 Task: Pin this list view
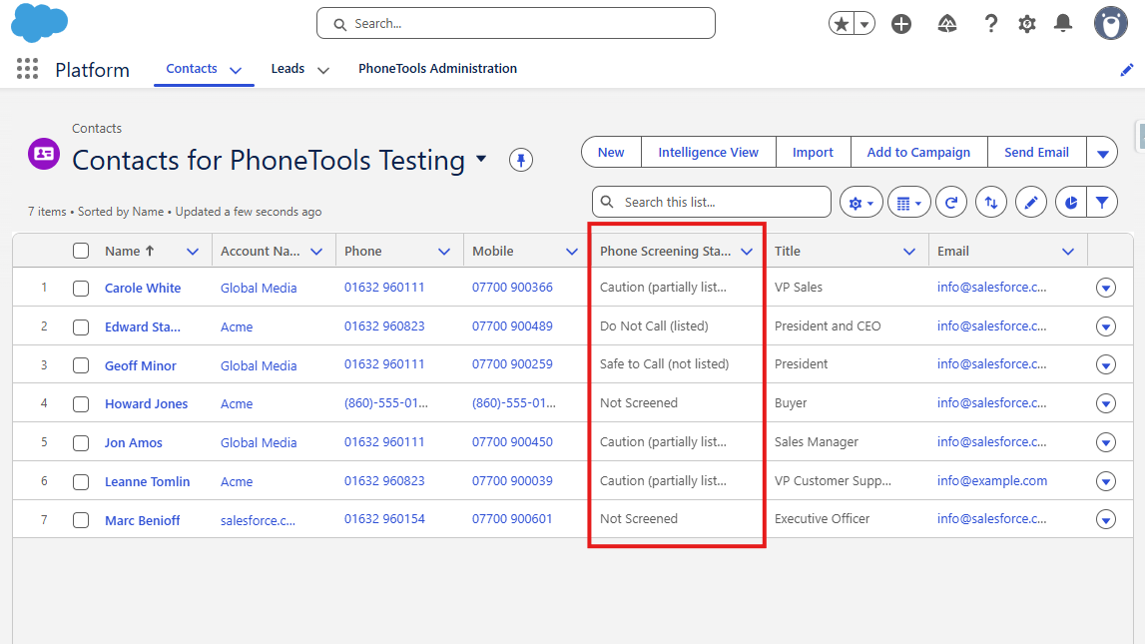tap(521, 160)
